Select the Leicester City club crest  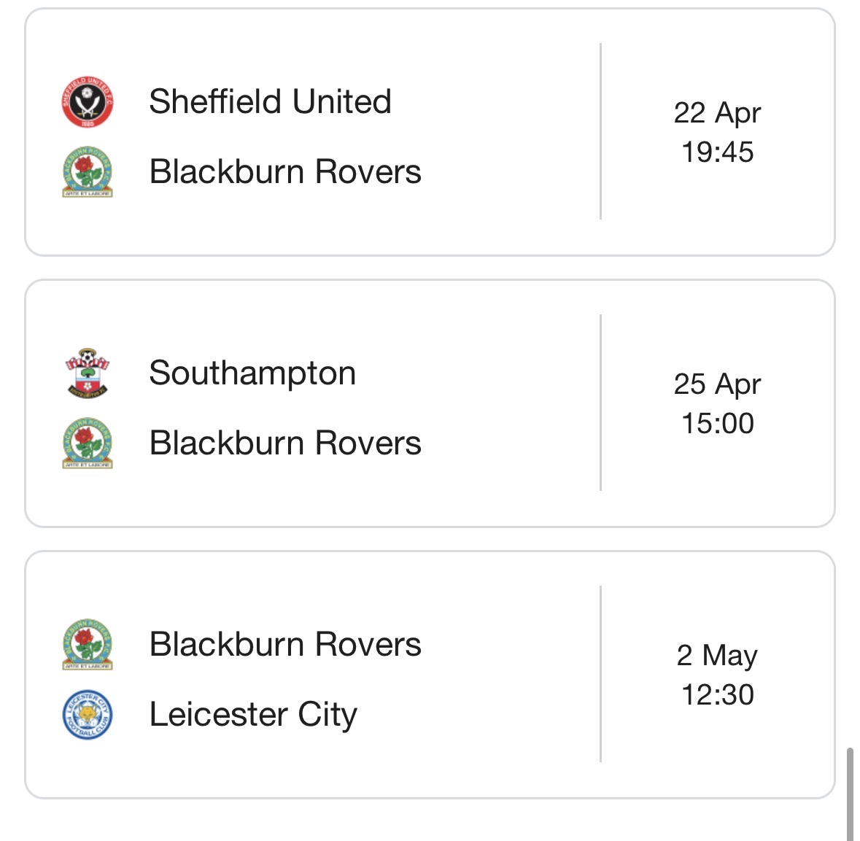[88, 715]
